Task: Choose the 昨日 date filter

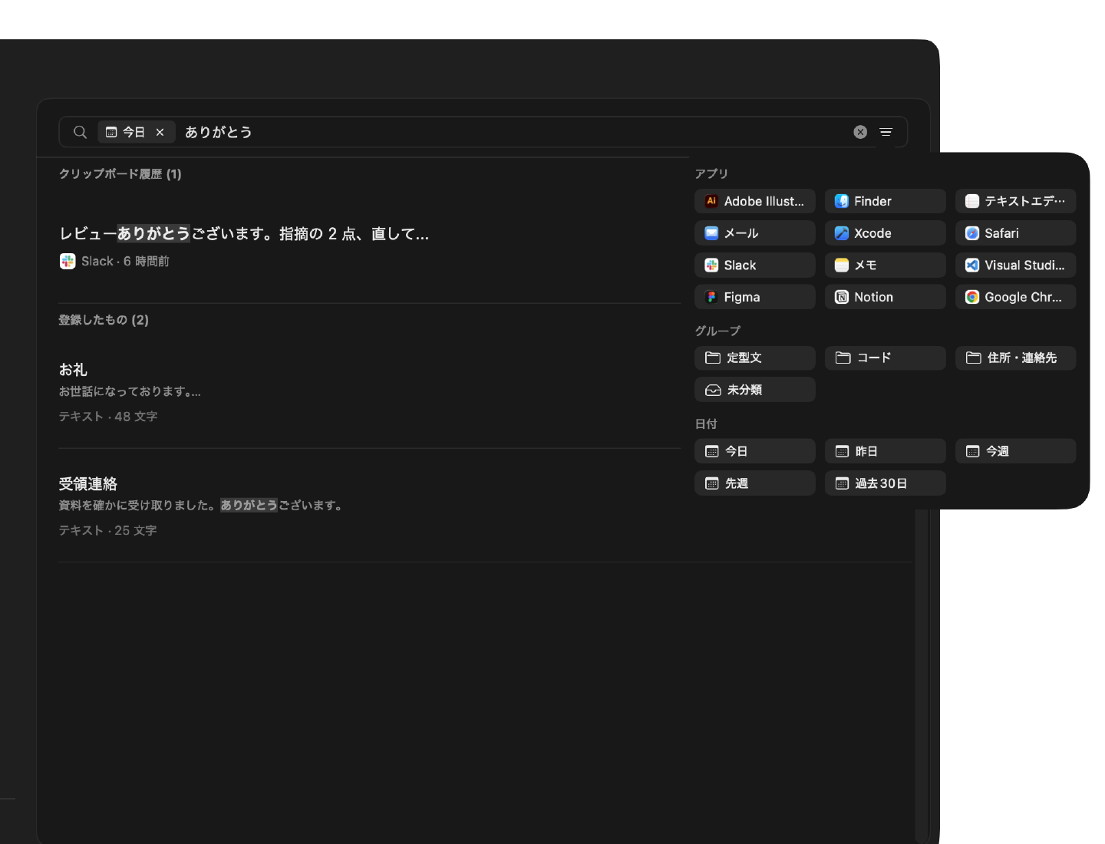Action: coord(886,451)
